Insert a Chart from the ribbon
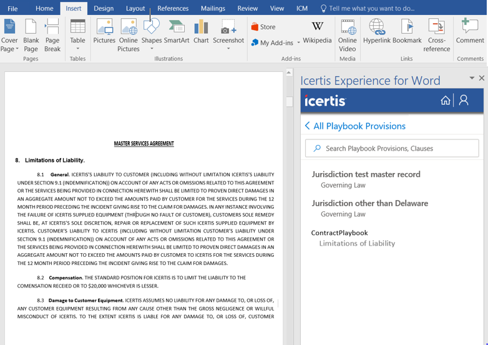 click(x=201, y=32)
